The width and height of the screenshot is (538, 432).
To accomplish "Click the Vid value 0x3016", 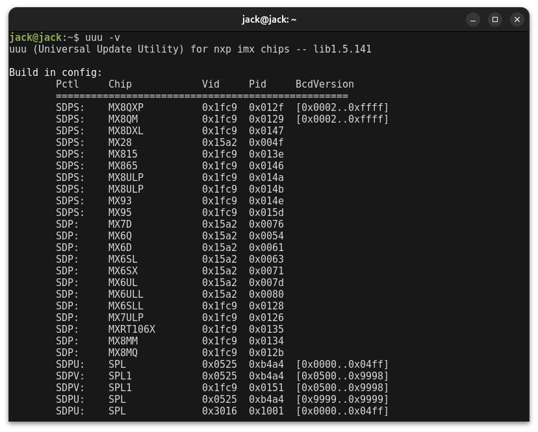I will (220, 411).
